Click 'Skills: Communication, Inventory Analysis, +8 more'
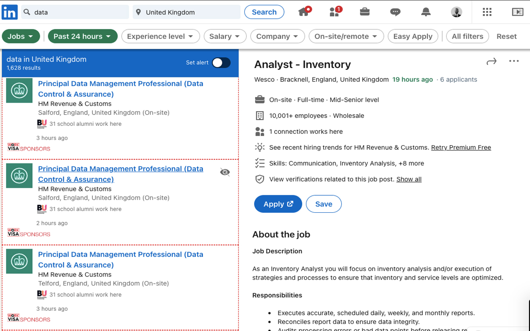Screen dimensions: 530x331 pos(347,163)
